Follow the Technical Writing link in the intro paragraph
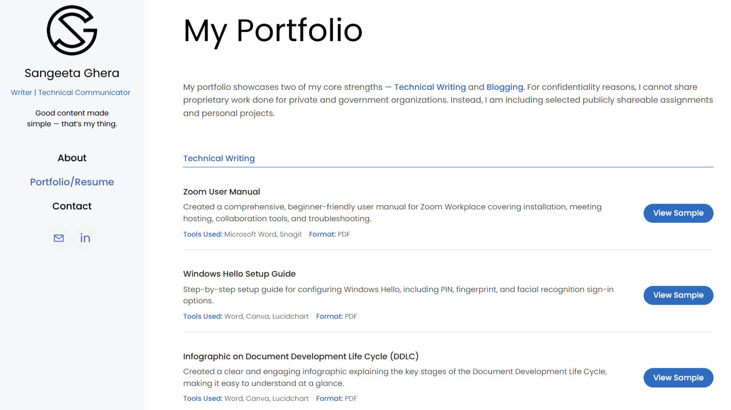 [x=430, y=87]
